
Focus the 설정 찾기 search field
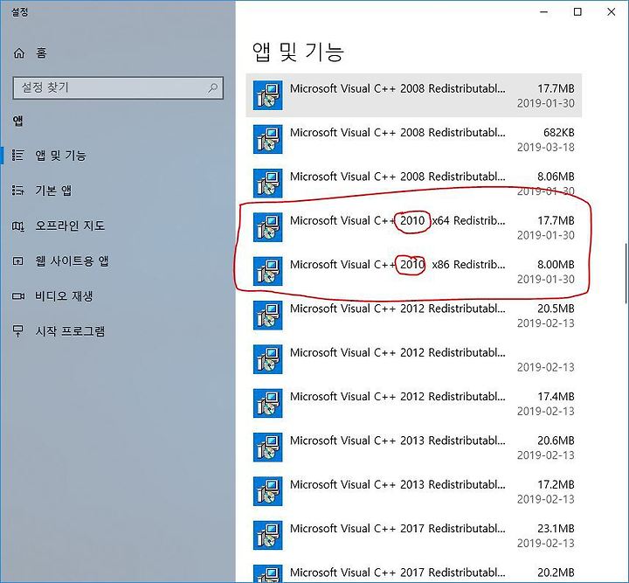point(118,87)
